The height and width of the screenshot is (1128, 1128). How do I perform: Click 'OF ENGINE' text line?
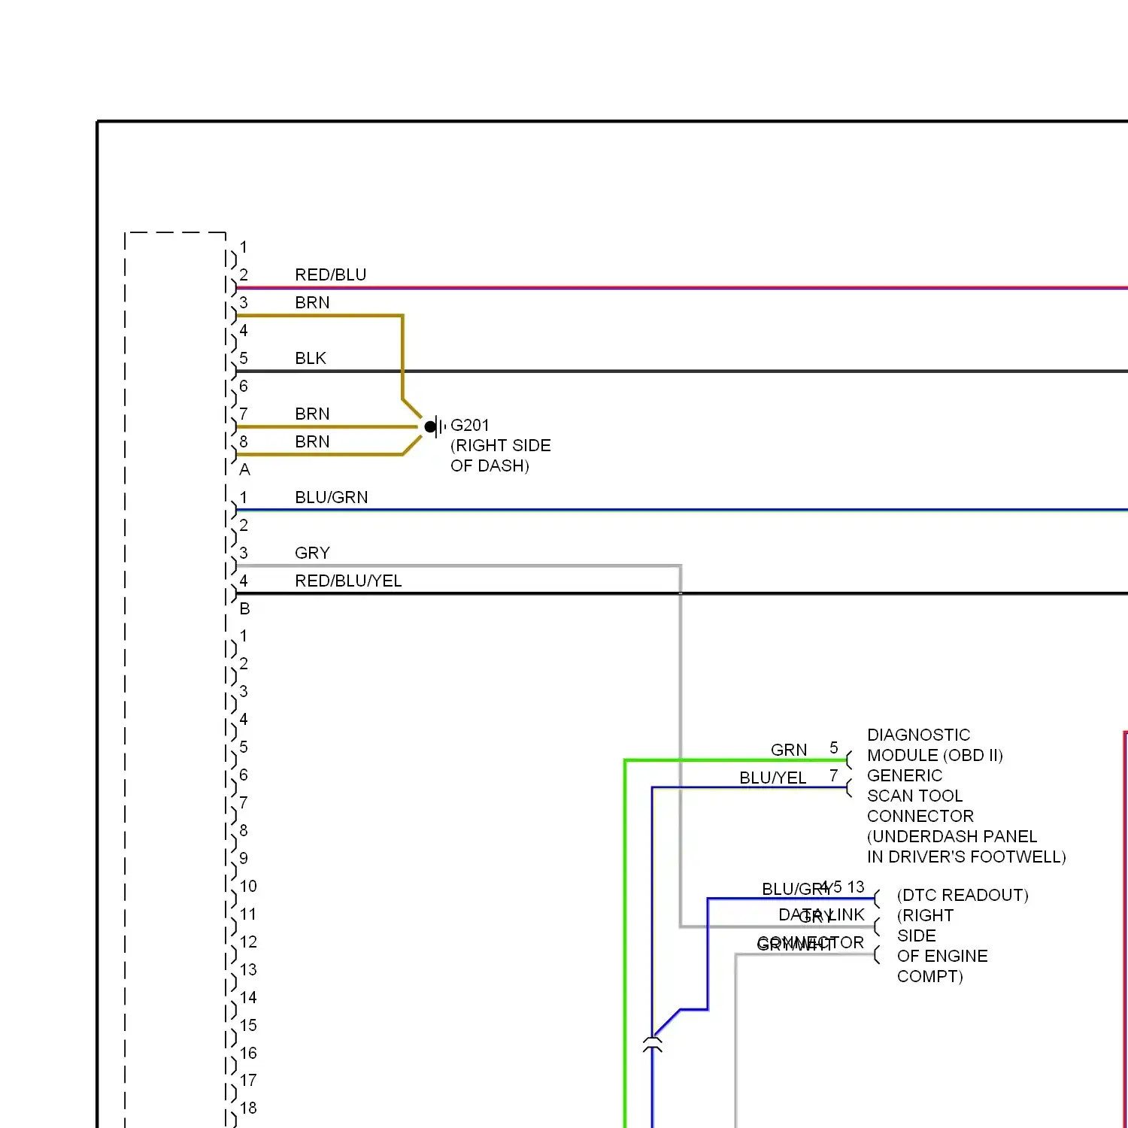[x=942, y=956]
